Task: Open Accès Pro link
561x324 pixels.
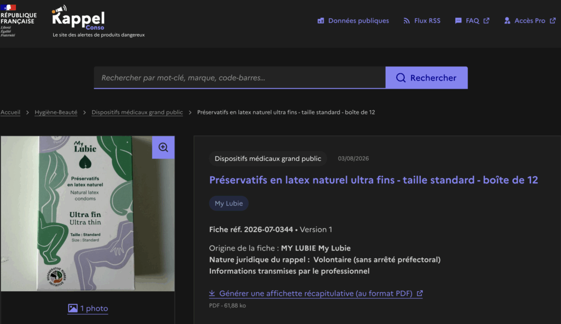Action: tap(530, 21)
